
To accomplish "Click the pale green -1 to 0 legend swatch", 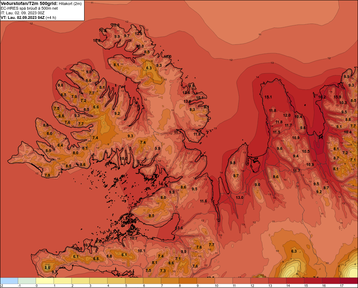I will pyautogui.click(x=27, y=281).
